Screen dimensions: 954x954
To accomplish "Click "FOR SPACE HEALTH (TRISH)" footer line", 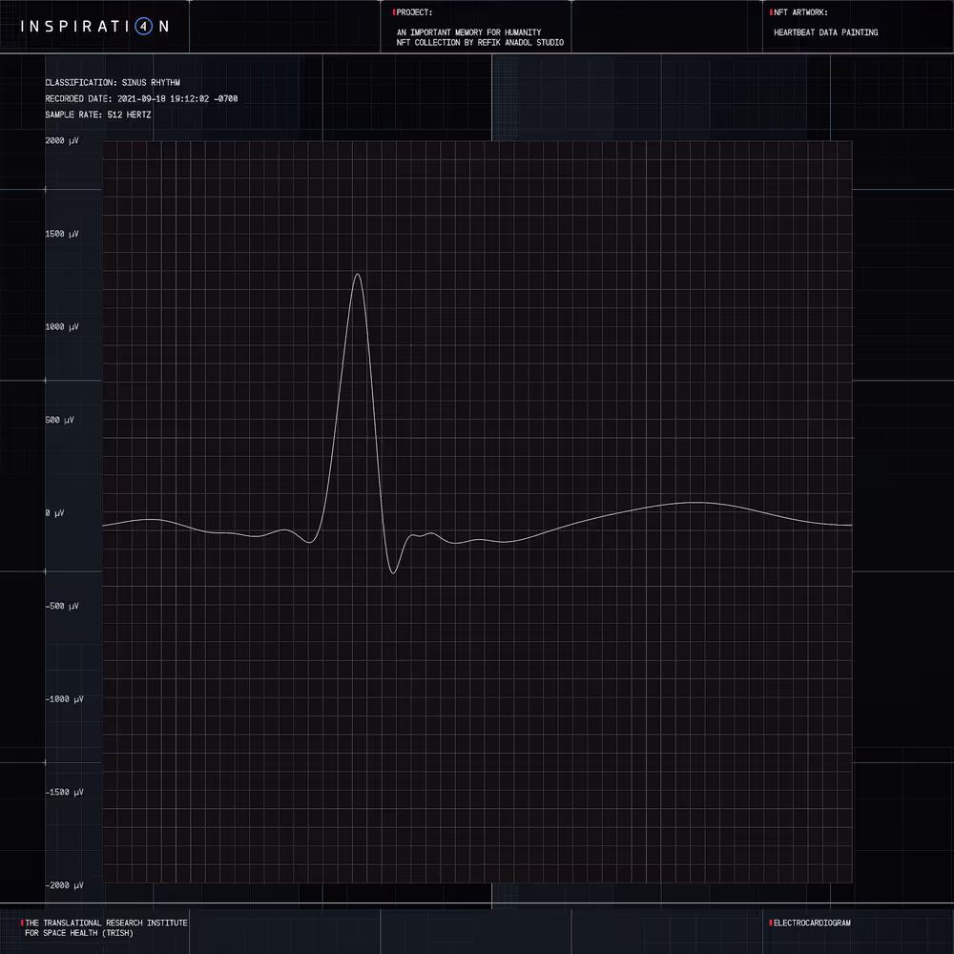I will pyautogui.click(x=79, y=933).
